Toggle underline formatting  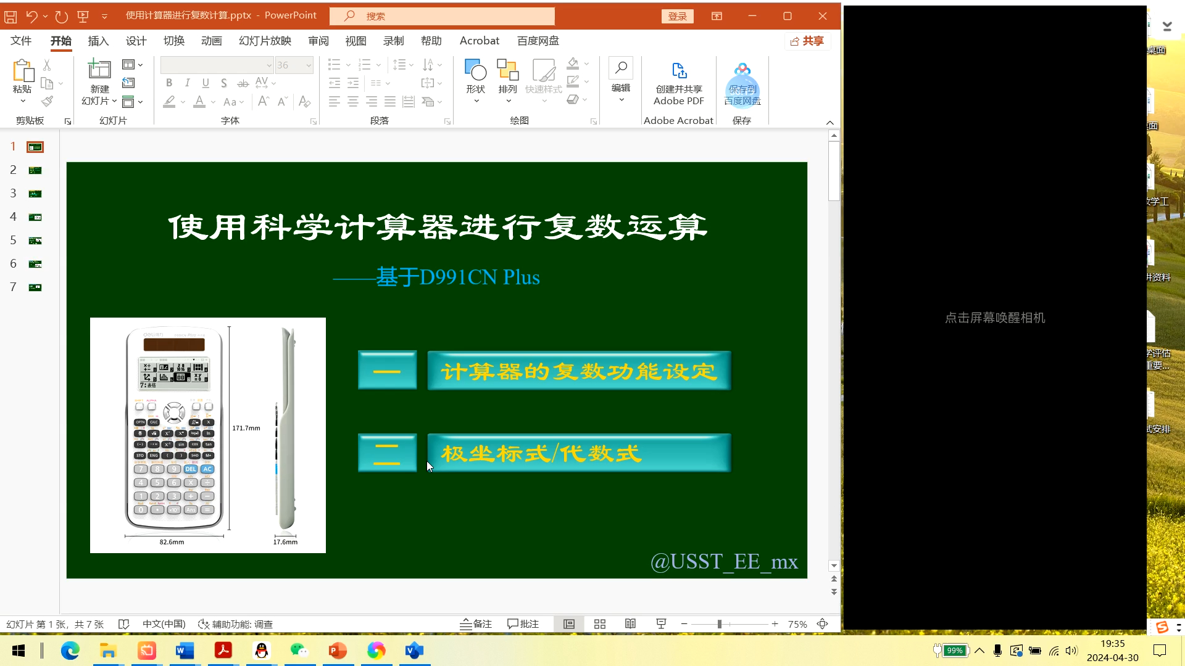coord(206,83)
